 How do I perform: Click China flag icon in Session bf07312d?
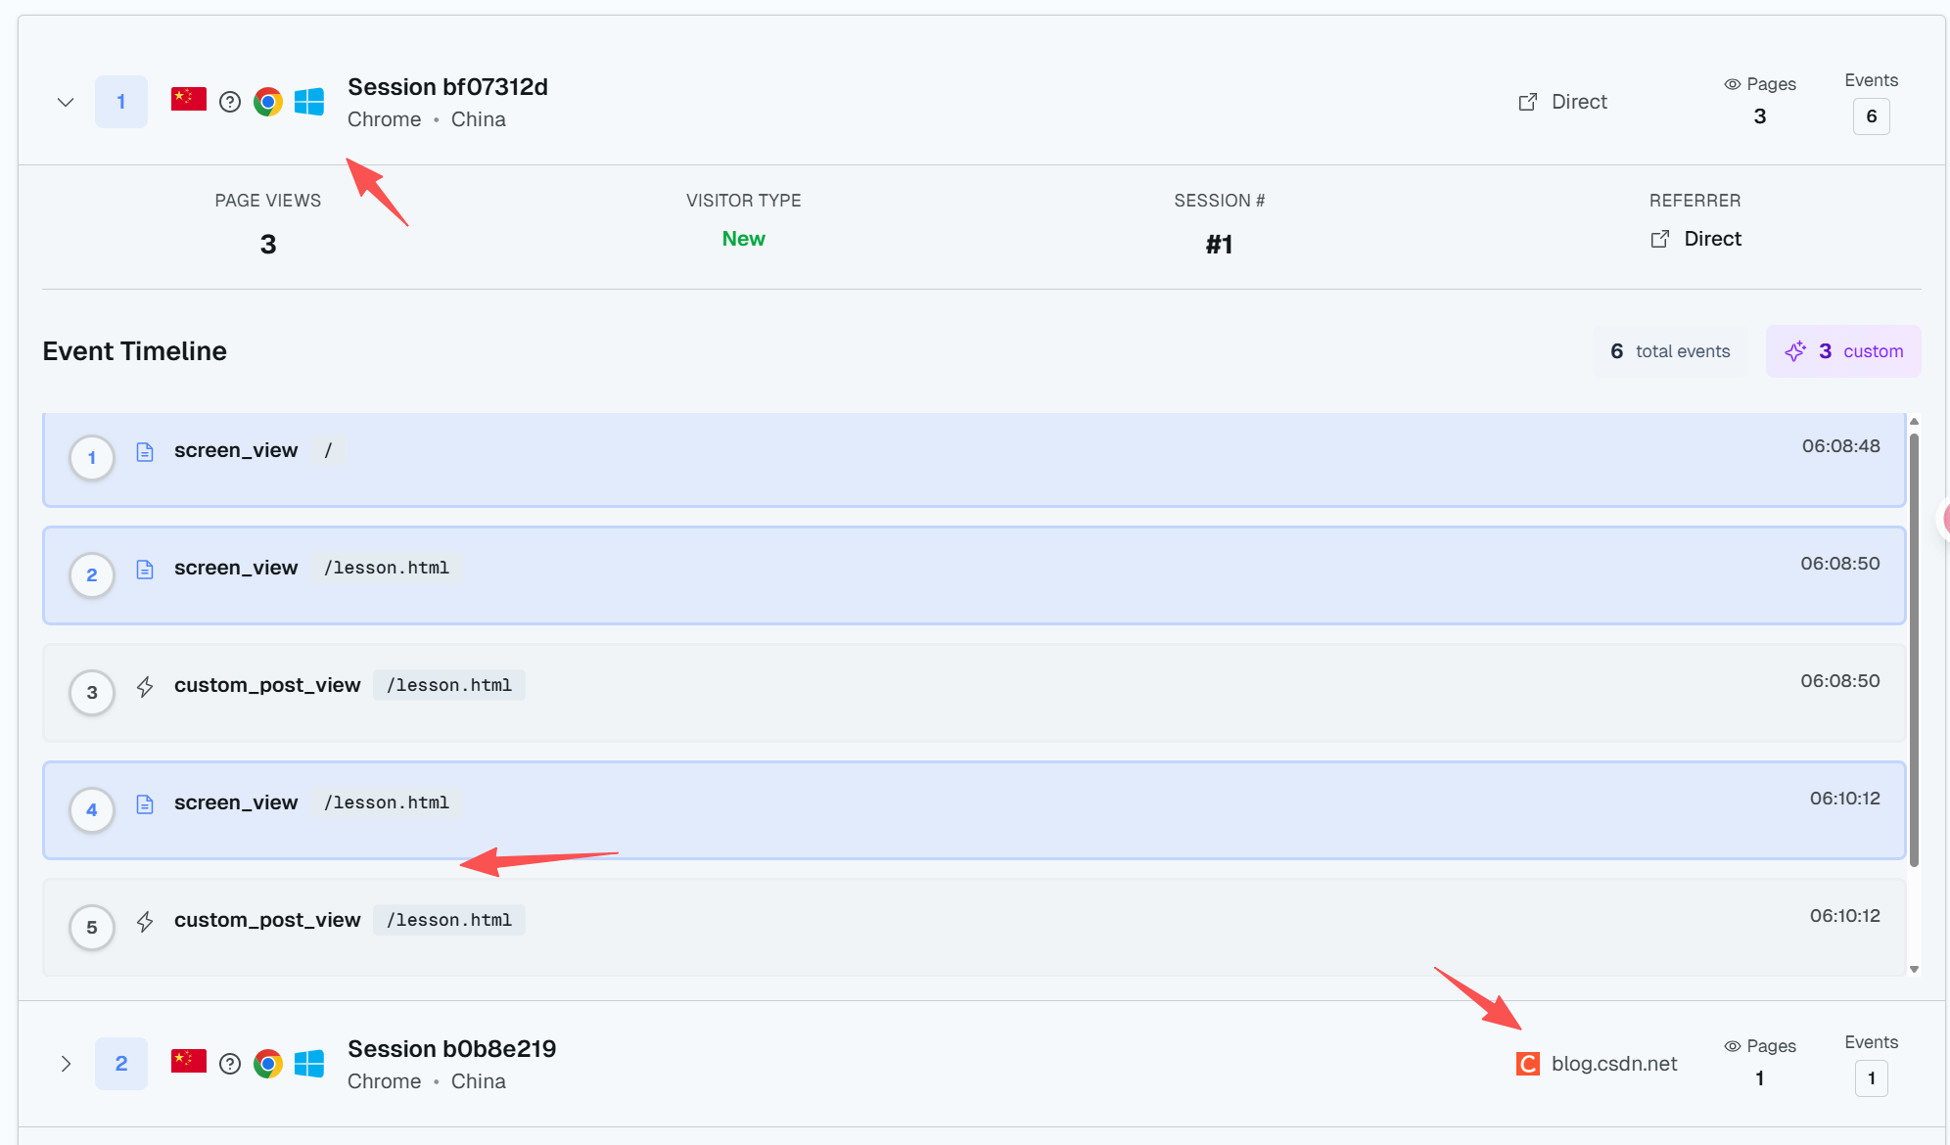pos(189,99)
